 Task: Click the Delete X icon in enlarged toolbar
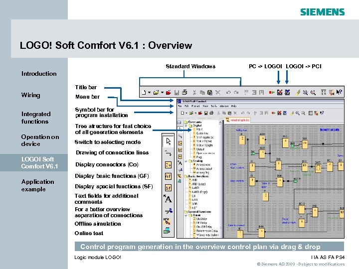[218, 93]
